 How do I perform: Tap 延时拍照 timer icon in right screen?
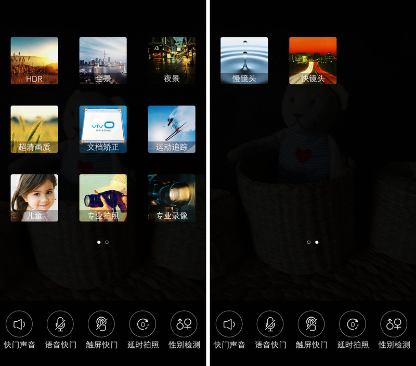point(353,324)
